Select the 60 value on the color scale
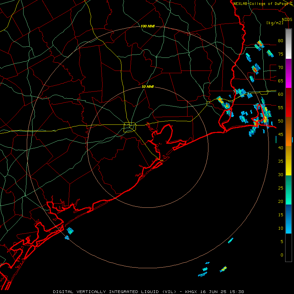 click(281, 94)
